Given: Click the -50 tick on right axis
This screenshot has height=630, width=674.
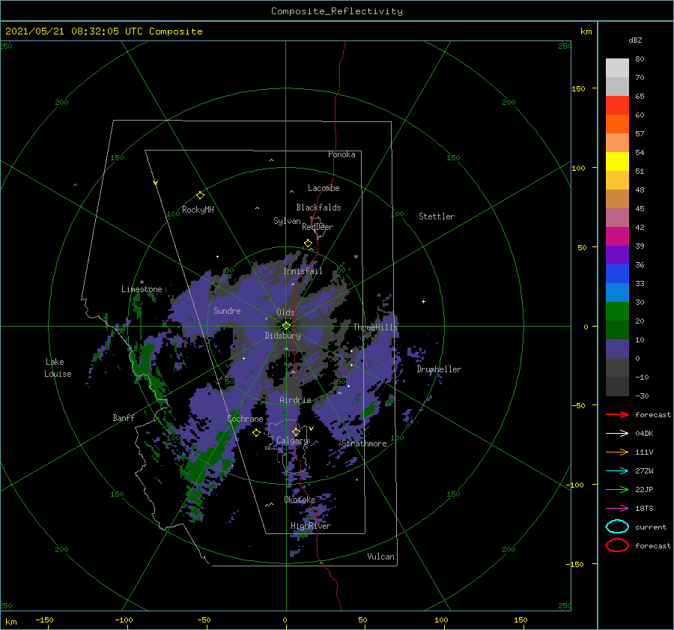Looking at the screenshot, I should click(579, 405).
